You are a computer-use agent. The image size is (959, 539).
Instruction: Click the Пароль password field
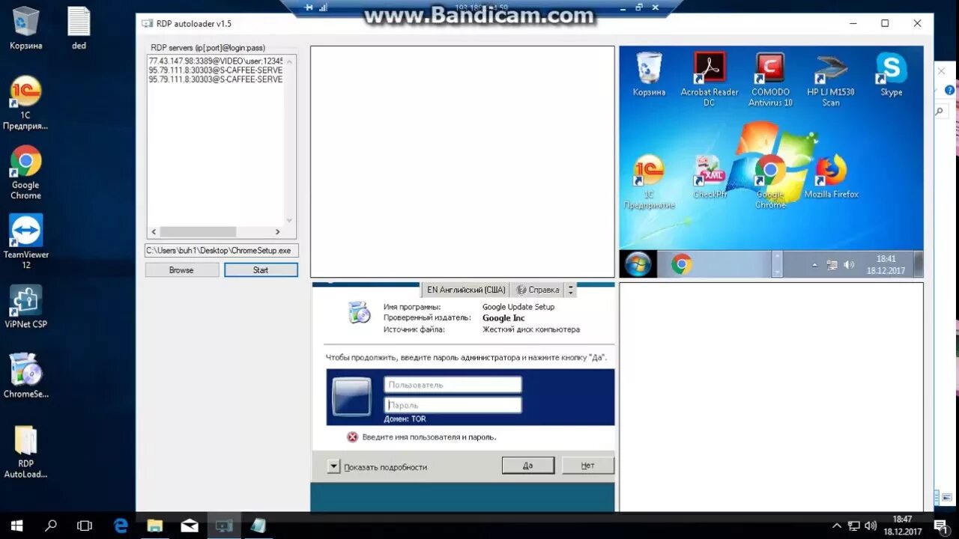[453, 405]
